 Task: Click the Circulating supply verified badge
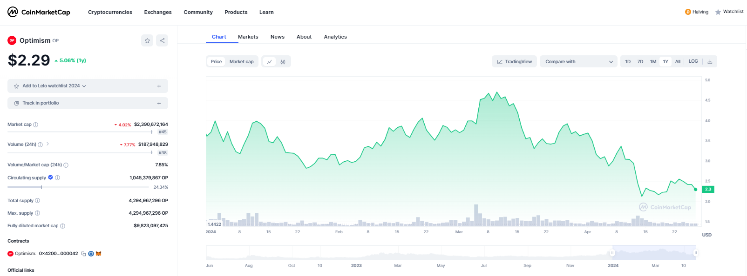pyautogui.click(x=51, y=177)
